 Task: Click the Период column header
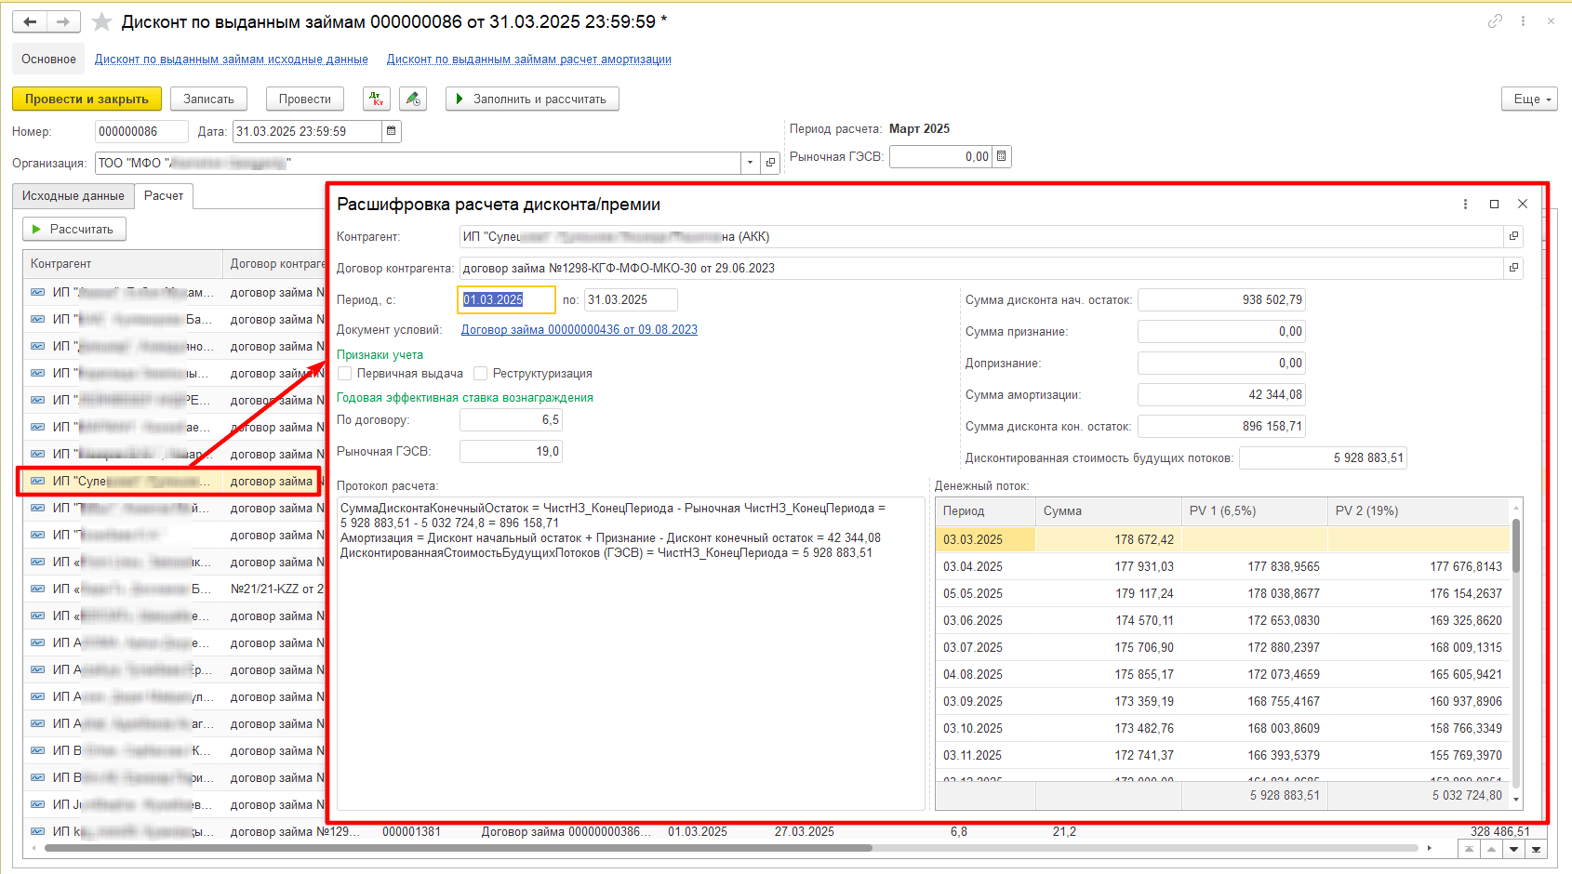pyautogui.click(x=985, y=510)
